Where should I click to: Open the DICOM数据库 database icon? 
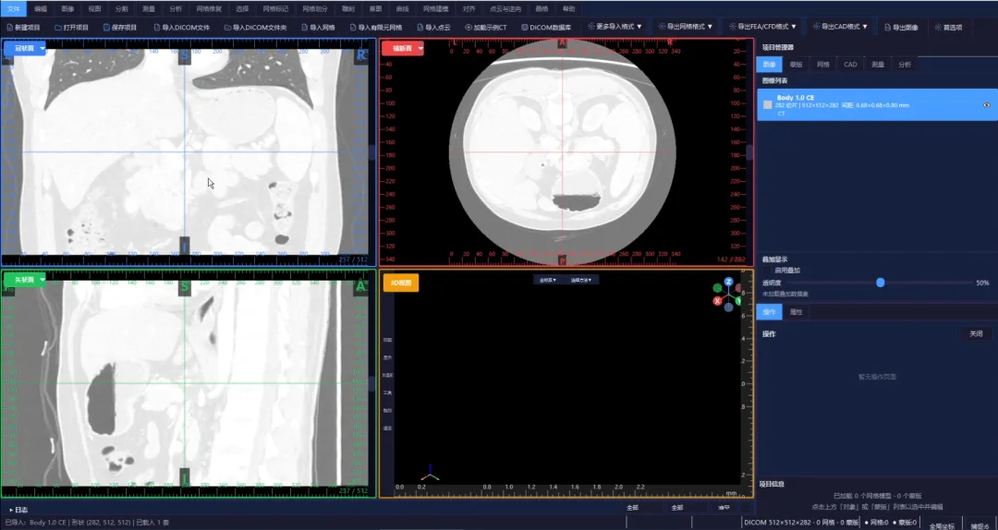[x=525, y=28]
